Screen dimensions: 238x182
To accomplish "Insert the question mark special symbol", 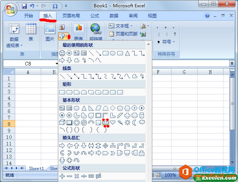I will pos(175,34).
